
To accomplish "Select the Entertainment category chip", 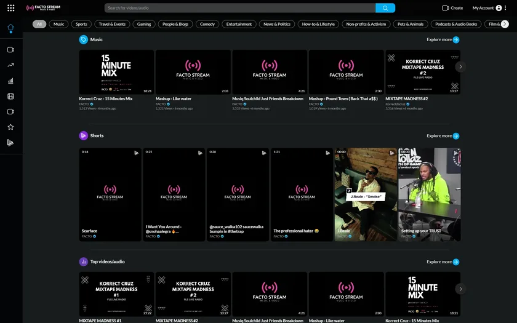I will (239, 24).
